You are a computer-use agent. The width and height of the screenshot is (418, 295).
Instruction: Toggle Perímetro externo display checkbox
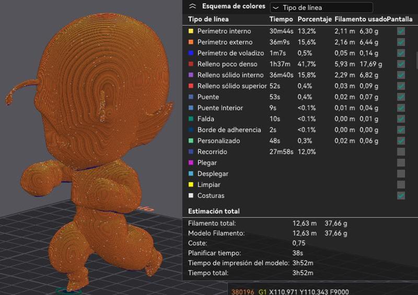(x=401, y=42)
